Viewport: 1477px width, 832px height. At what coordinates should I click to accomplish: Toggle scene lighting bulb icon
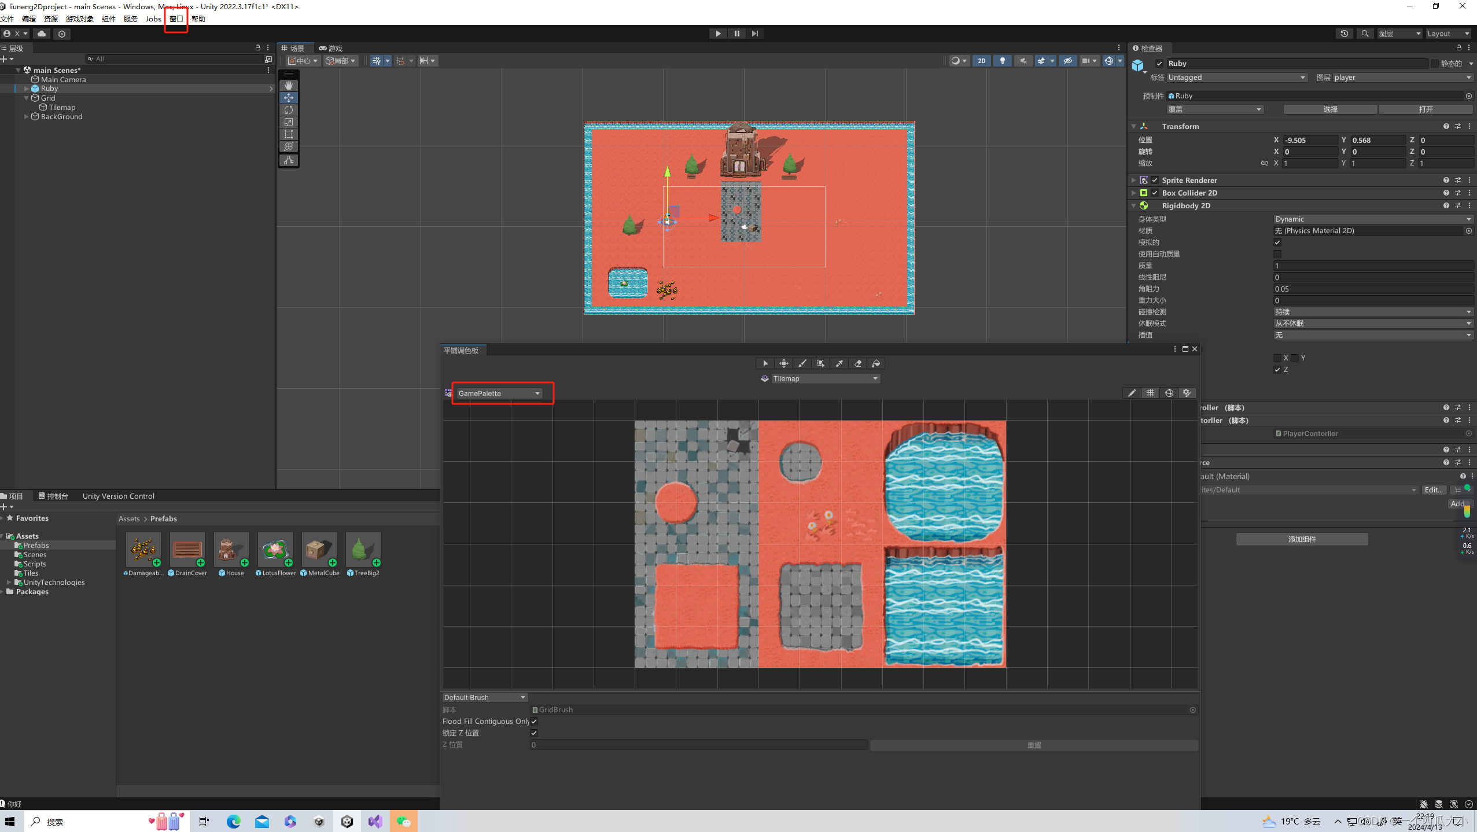1002,61
